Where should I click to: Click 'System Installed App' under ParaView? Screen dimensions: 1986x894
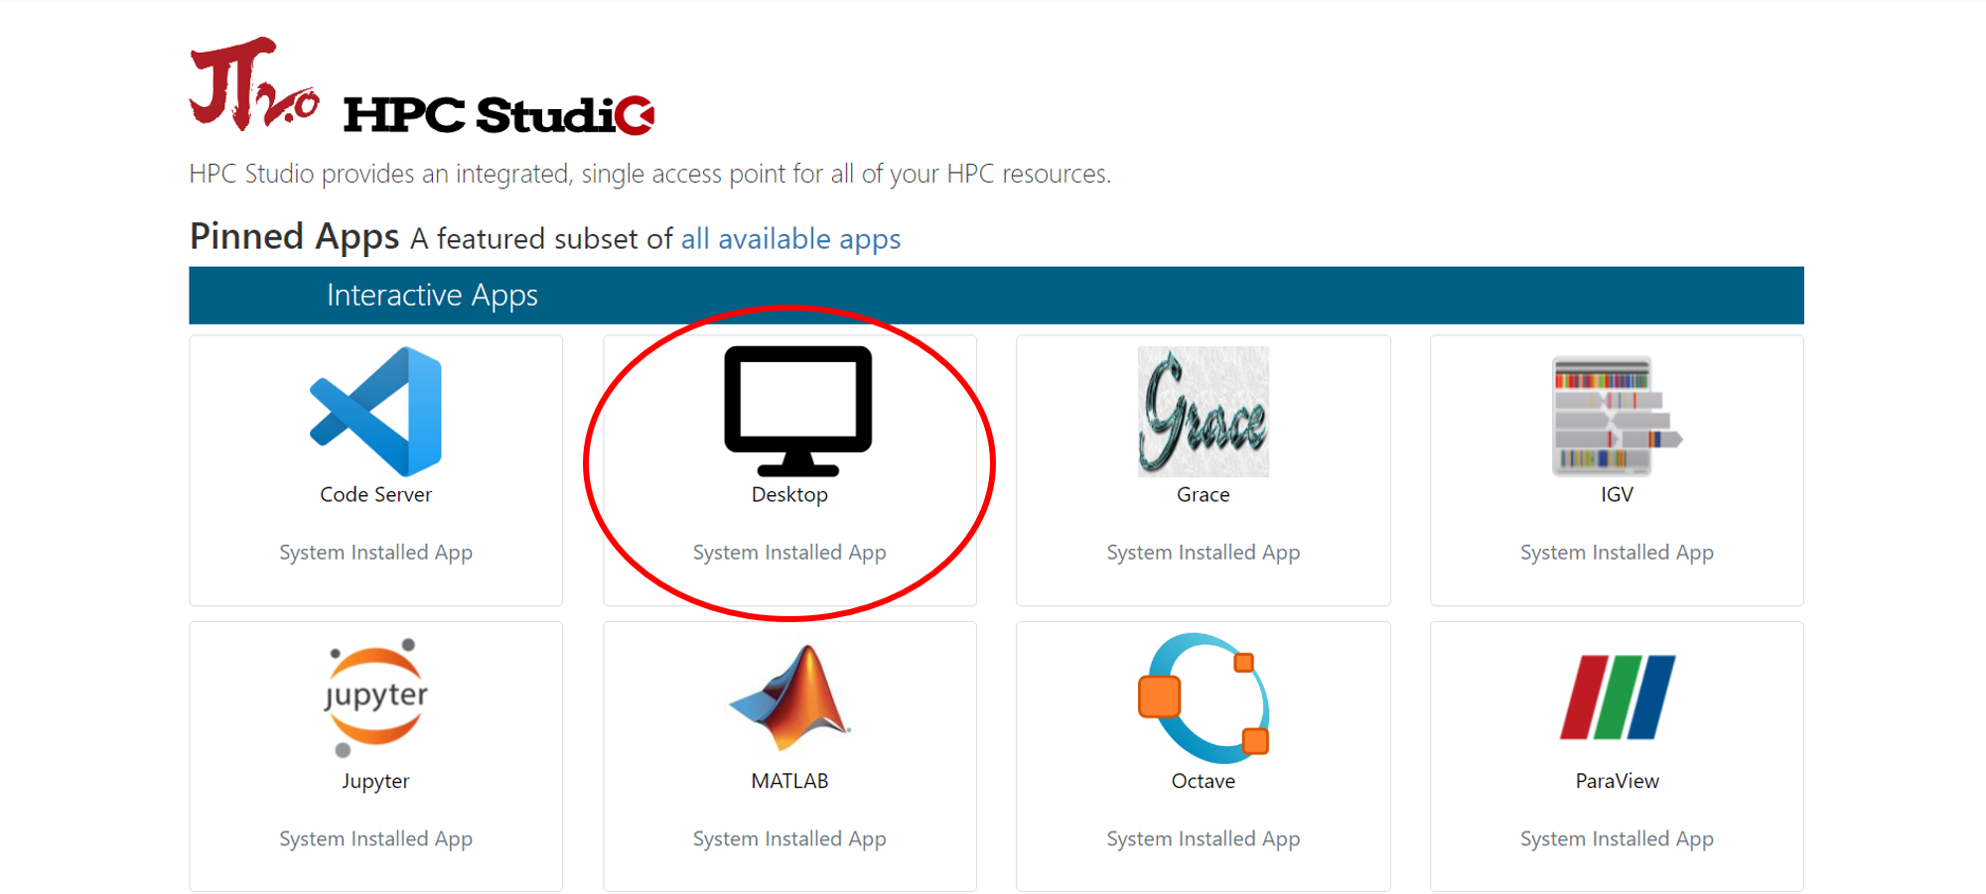pyautogui.click(x=1617, y=839)
